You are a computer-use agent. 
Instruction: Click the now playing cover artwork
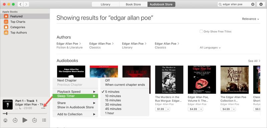click(x=8, y=105)
